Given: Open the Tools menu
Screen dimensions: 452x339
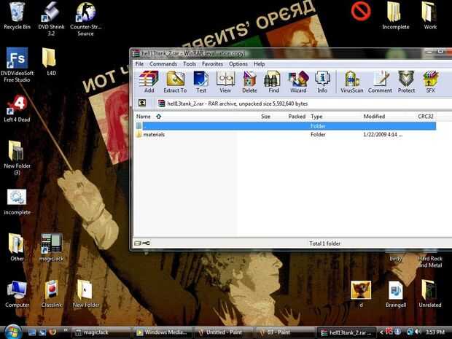Looking at the screenshot, I should (x=190, y=64).
